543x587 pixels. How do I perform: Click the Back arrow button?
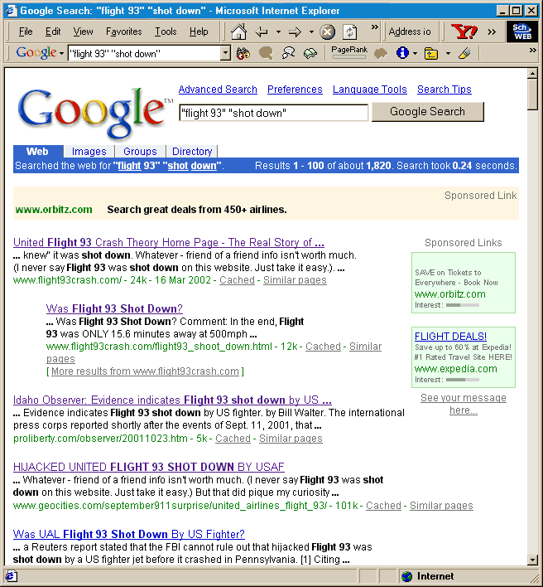[x=262, y=32]
